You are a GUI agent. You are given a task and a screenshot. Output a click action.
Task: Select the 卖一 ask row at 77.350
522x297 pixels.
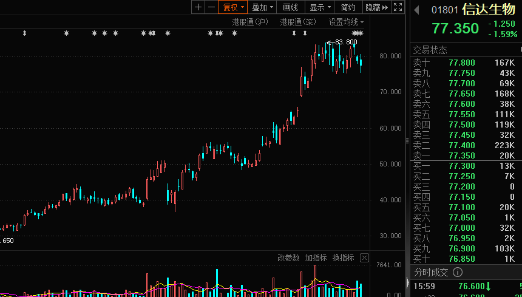click(464, 155)
